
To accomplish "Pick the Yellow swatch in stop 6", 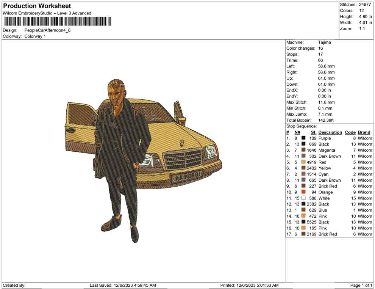I will point(303,168).
